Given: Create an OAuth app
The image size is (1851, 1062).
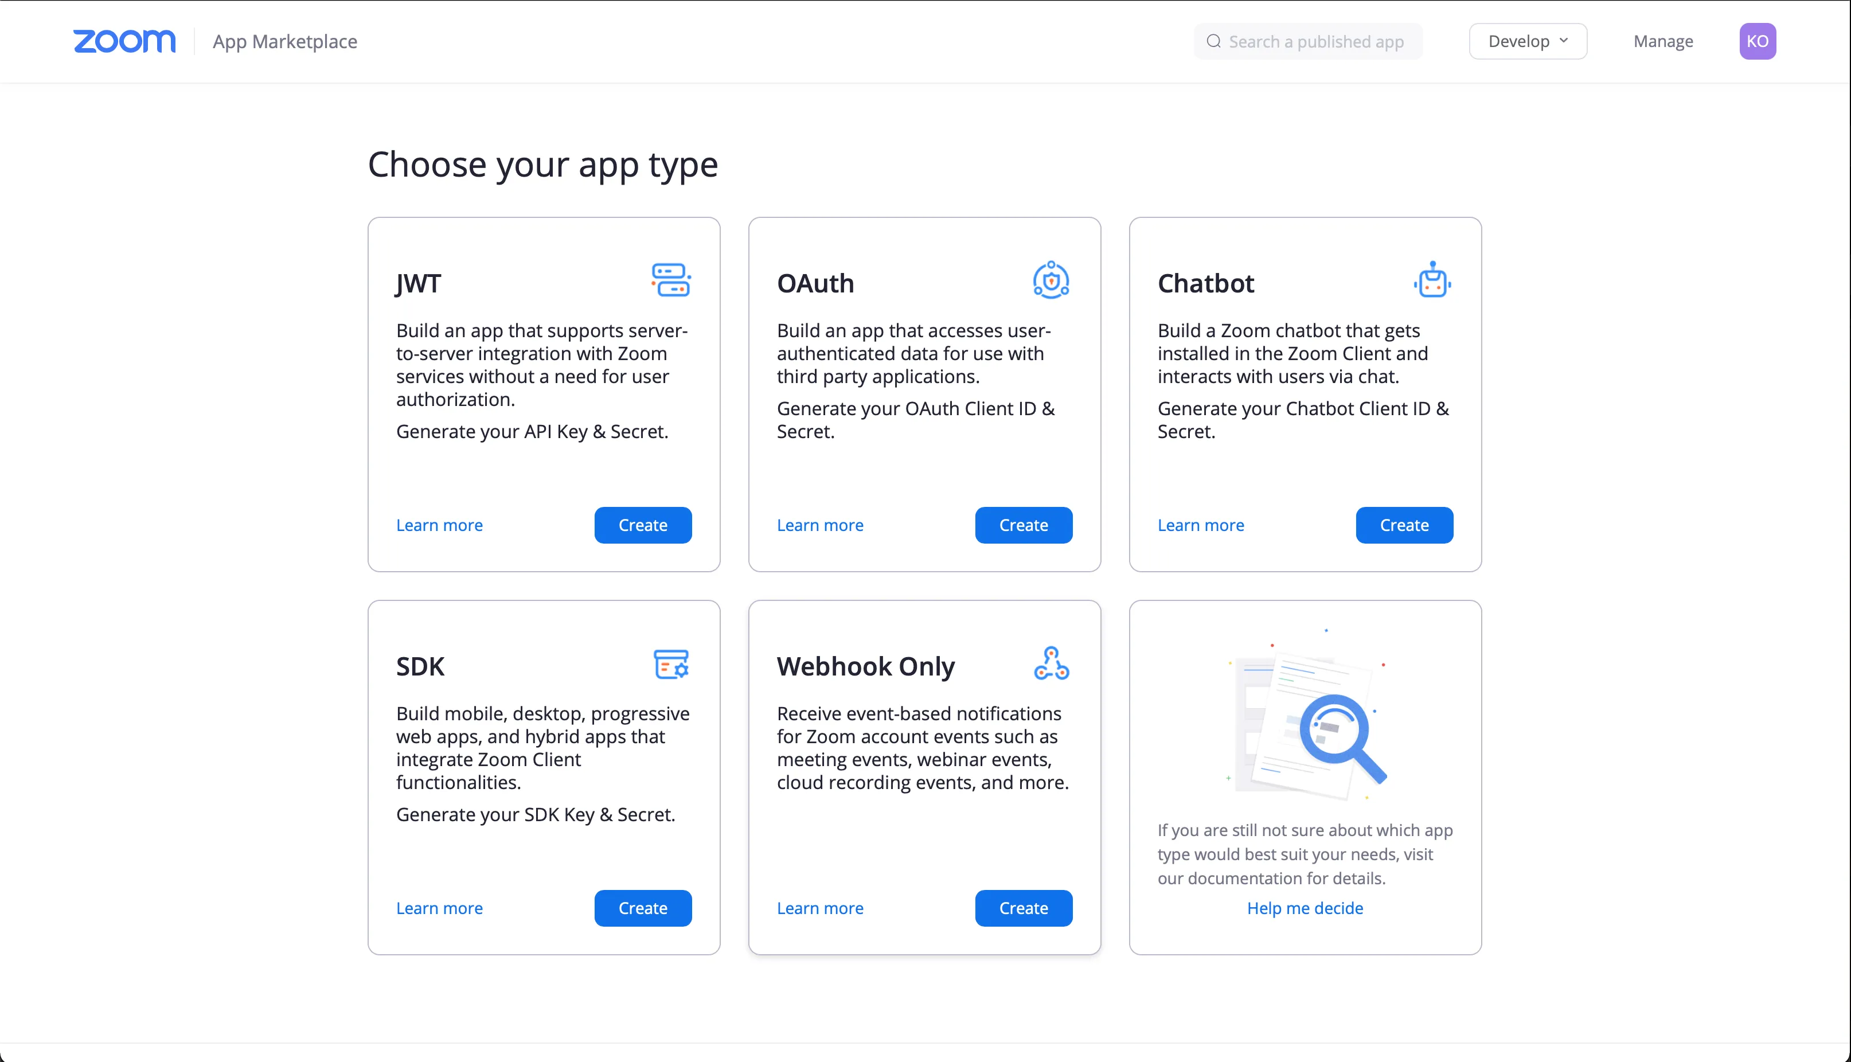Looking at the screenshot, I should click(1023, 525).
